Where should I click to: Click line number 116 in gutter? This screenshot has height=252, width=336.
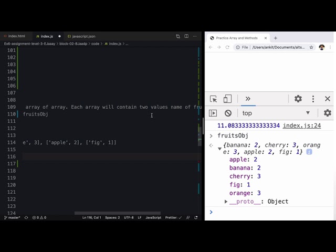12,156
